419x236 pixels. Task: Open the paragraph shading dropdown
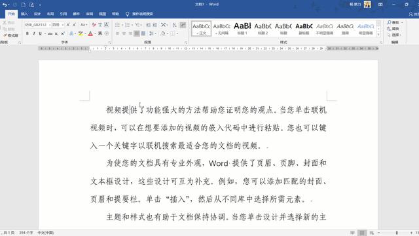[x=168, y=33]
